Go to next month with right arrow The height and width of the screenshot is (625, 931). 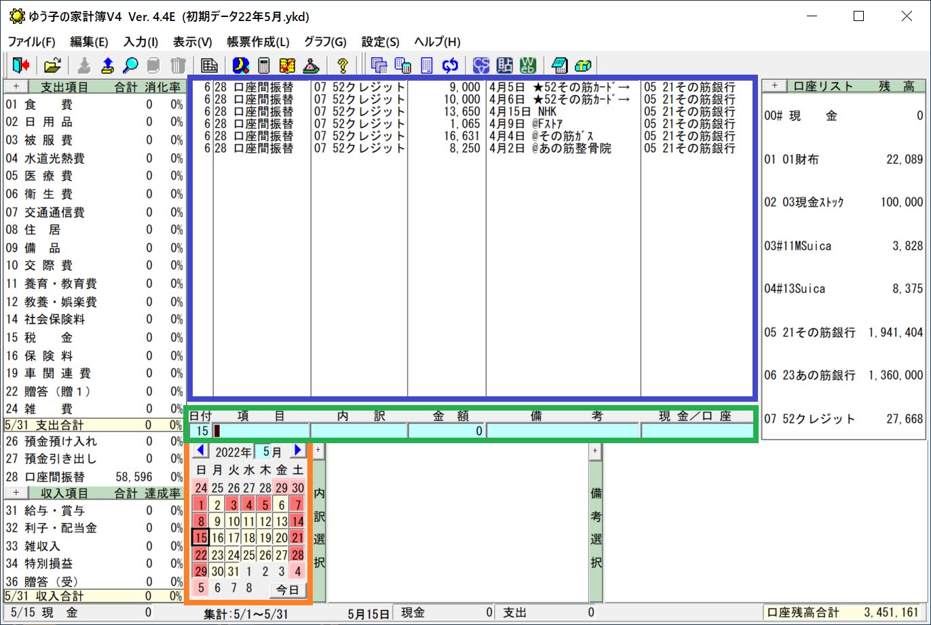point(298,451)
